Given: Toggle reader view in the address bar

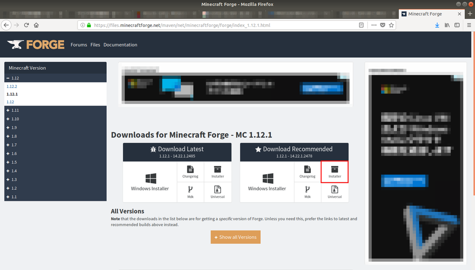Looking at the screenshot, I should coord(361,25).
